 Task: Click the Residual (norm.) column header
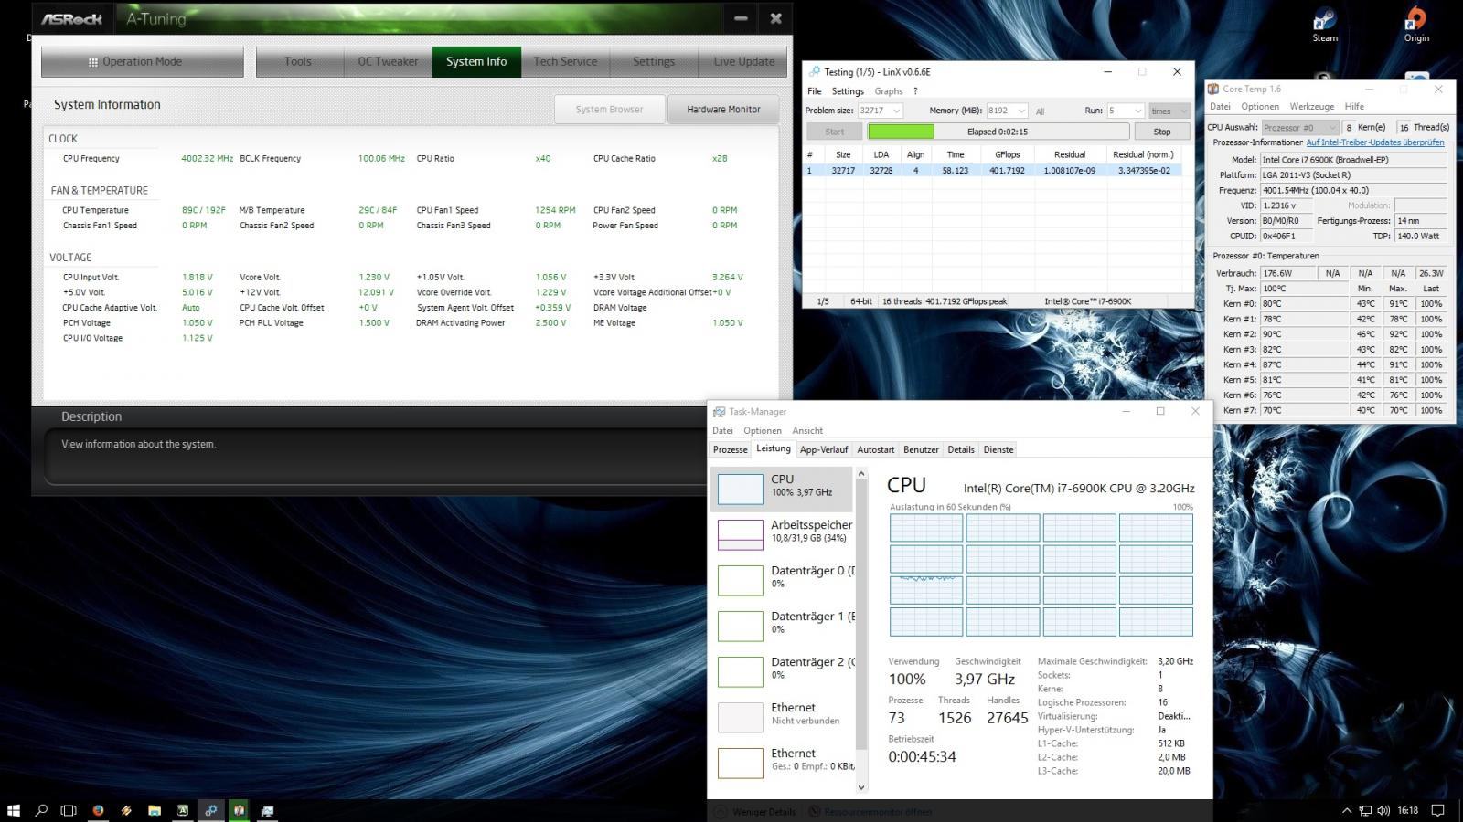pos(1143,154)
